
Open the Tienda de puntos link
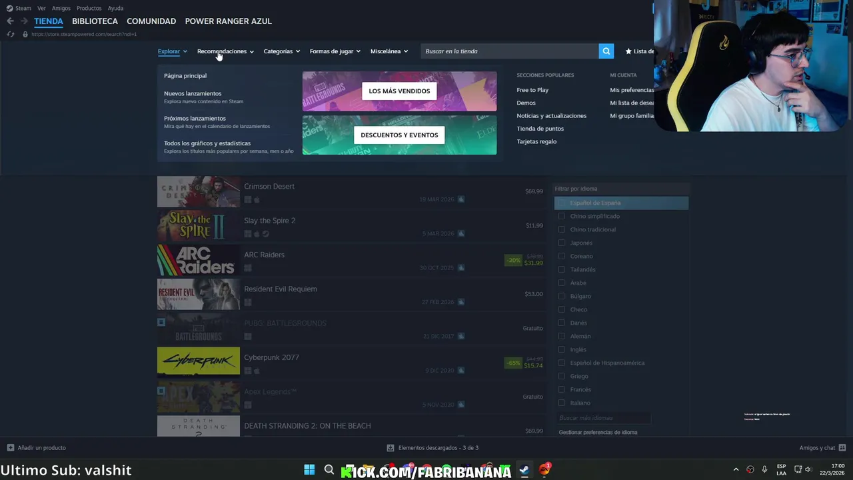540,129
